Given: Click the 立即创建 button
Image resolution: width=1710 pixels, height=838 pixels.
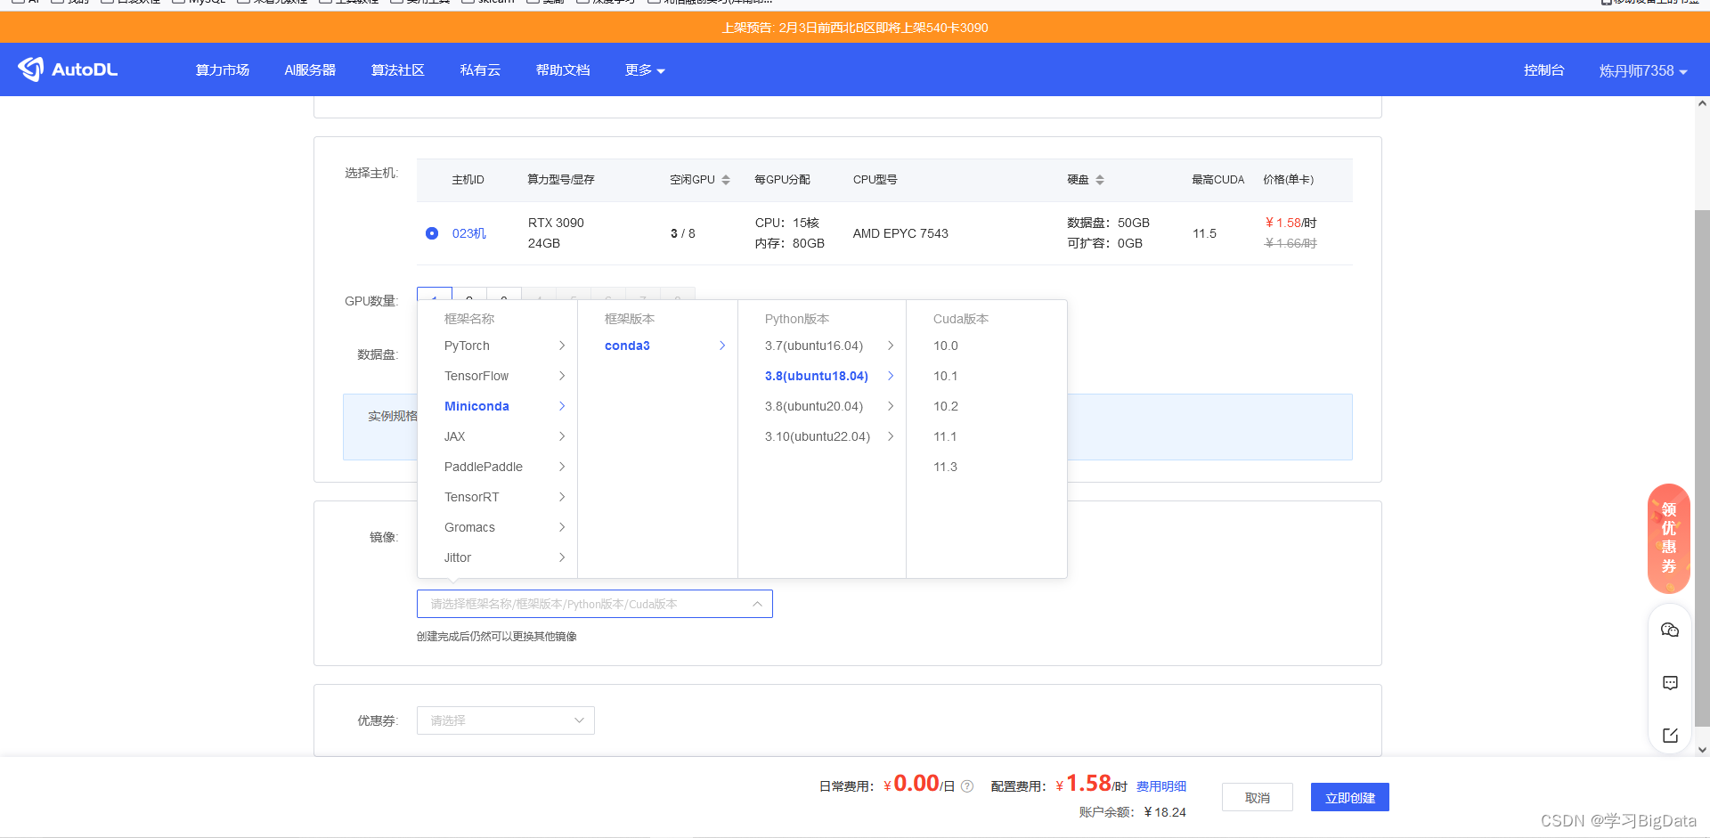Looking at the screenshot, I should (x=1350, y=797).
